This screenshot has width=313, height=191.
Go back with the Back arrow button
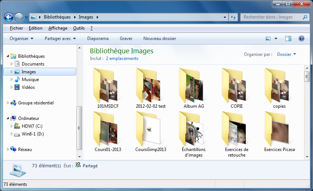(x=8, y=17)
